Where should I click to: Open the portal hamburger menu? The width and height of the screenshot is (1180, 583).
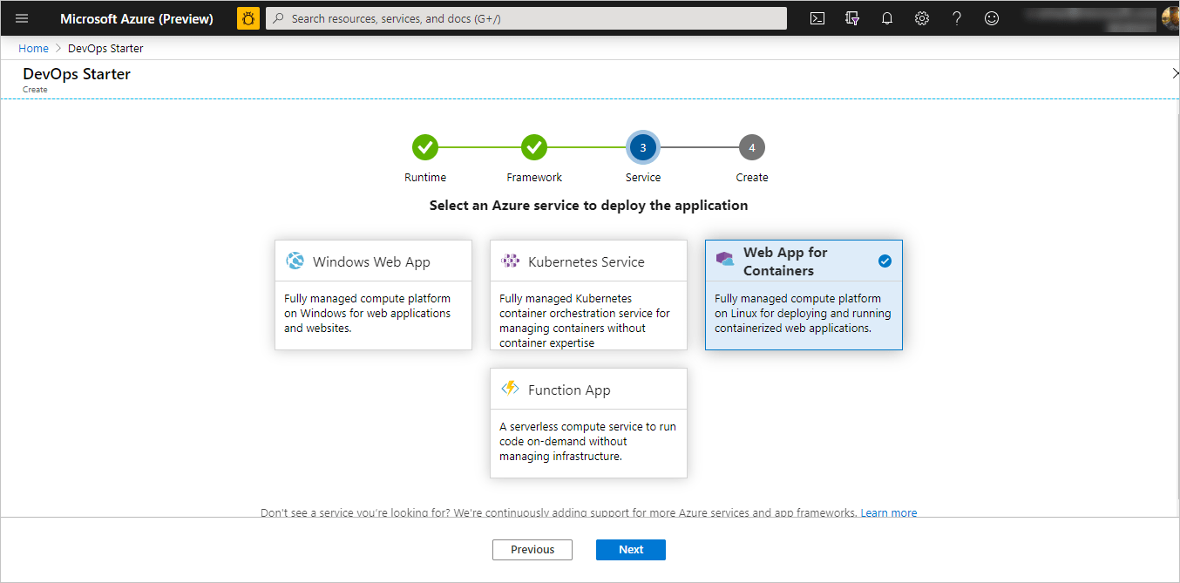[x=21, y=17]
